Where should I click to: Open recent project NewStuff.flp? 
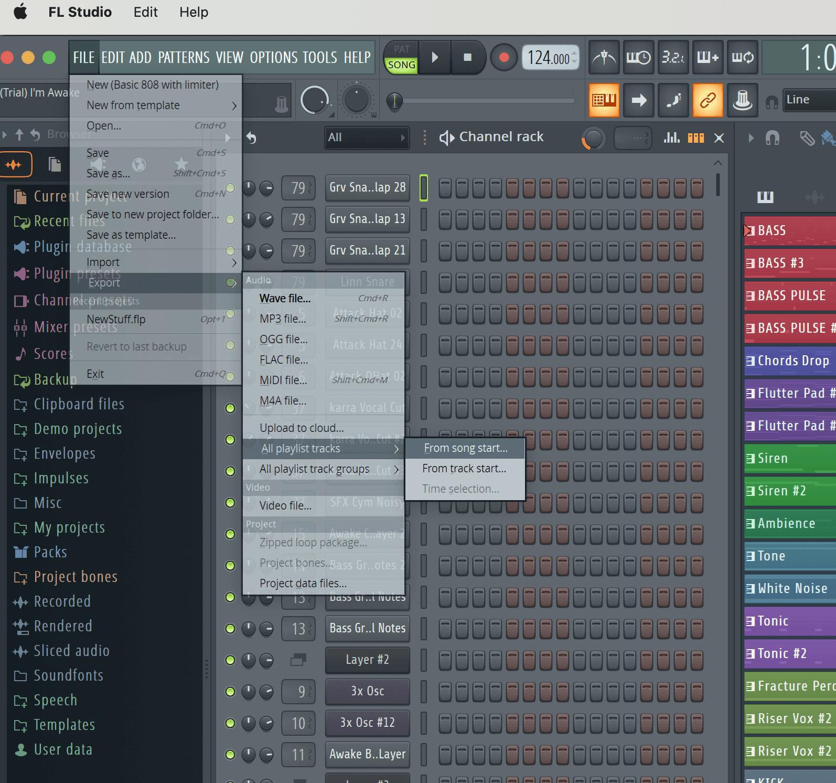pos(156,320)
